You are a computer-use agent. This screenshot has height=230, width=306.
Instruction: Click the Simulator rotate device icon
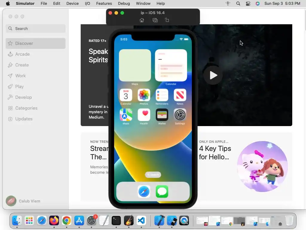click(x=167, y=20)
